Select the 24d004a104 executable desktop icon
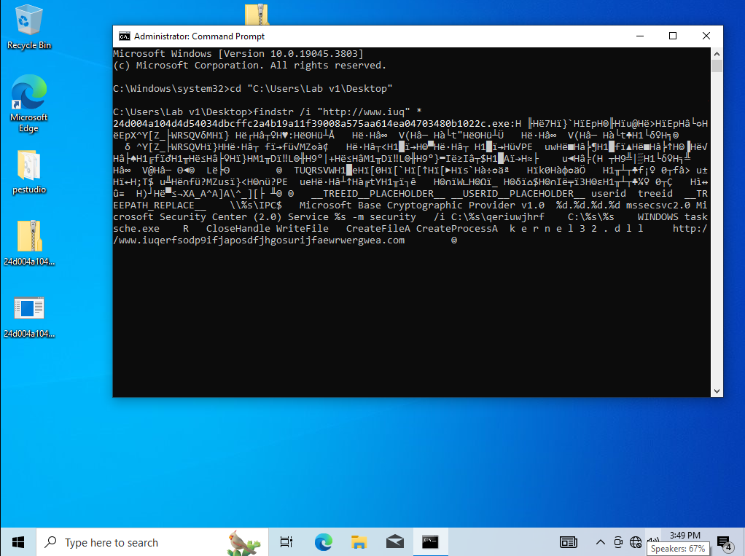 point(29,317)
